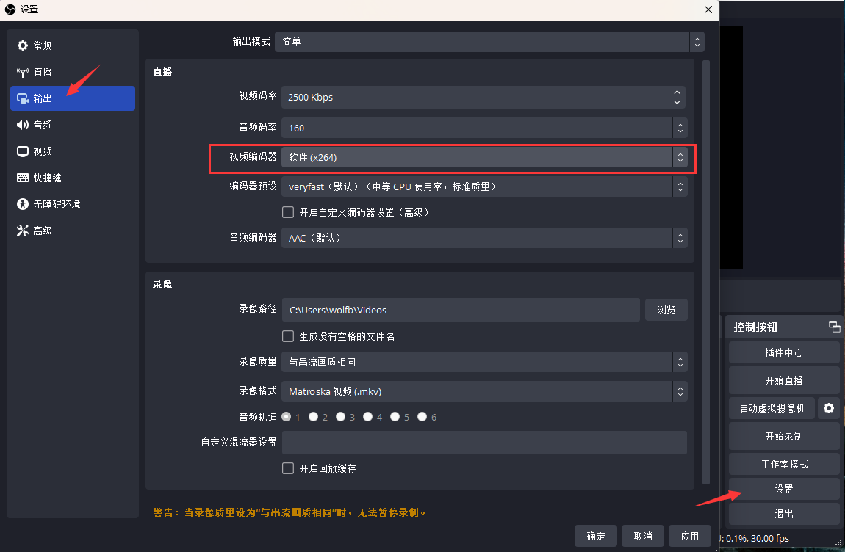The width and height of the screenshot is (845, 552).
Task: Click 设置 button in control panel
Action: pyautogui.click(x=784, y=489)
